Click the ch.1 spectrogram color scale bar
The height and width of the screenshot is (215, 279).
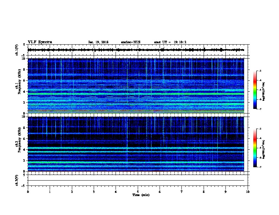[255, 90]
